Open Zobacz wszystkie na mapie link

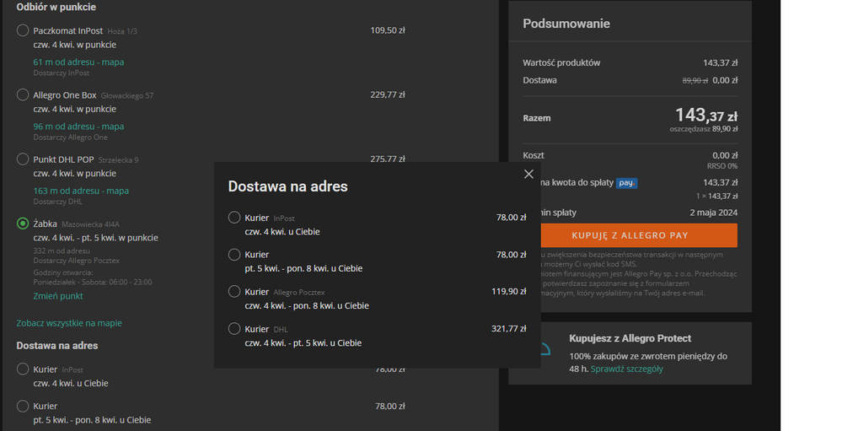coord(69,323)
